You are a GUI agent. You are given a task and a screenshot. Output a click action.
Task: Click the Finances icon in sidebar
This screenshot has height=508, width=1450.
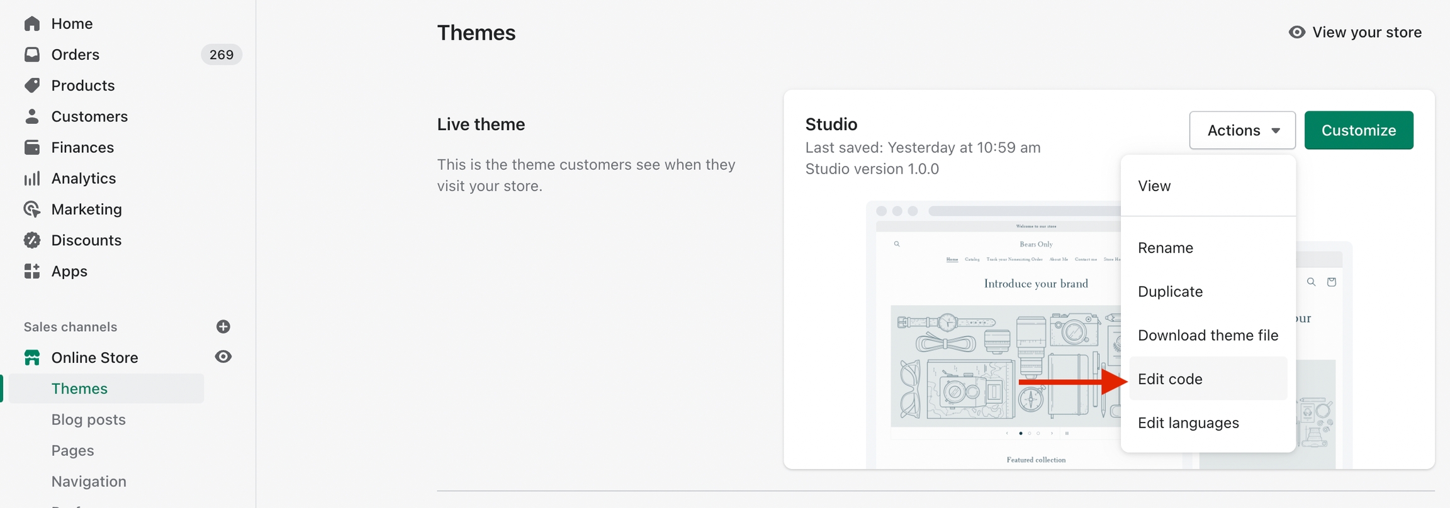[x=32, y=147]
